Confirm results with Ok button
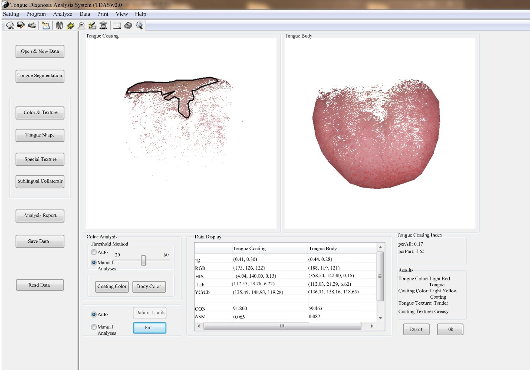530x370 pixels. [x=450, y=329]
